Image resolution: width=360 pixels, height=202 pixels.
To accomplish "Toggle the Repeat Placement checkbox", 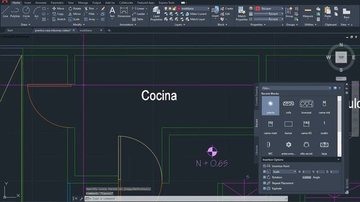I will (x=264, y=183).
